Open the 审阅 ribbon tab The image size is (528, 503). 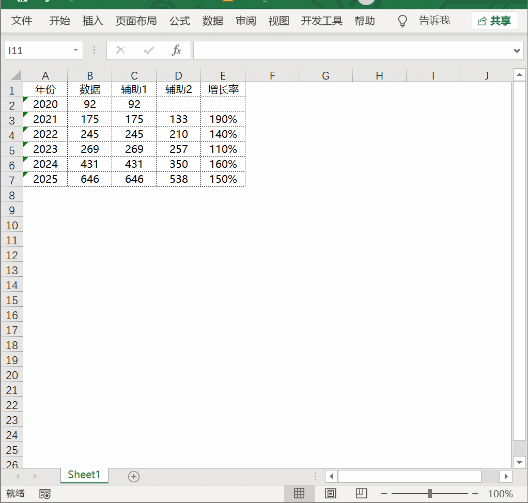pyautogui.click(x=245, y=21)
